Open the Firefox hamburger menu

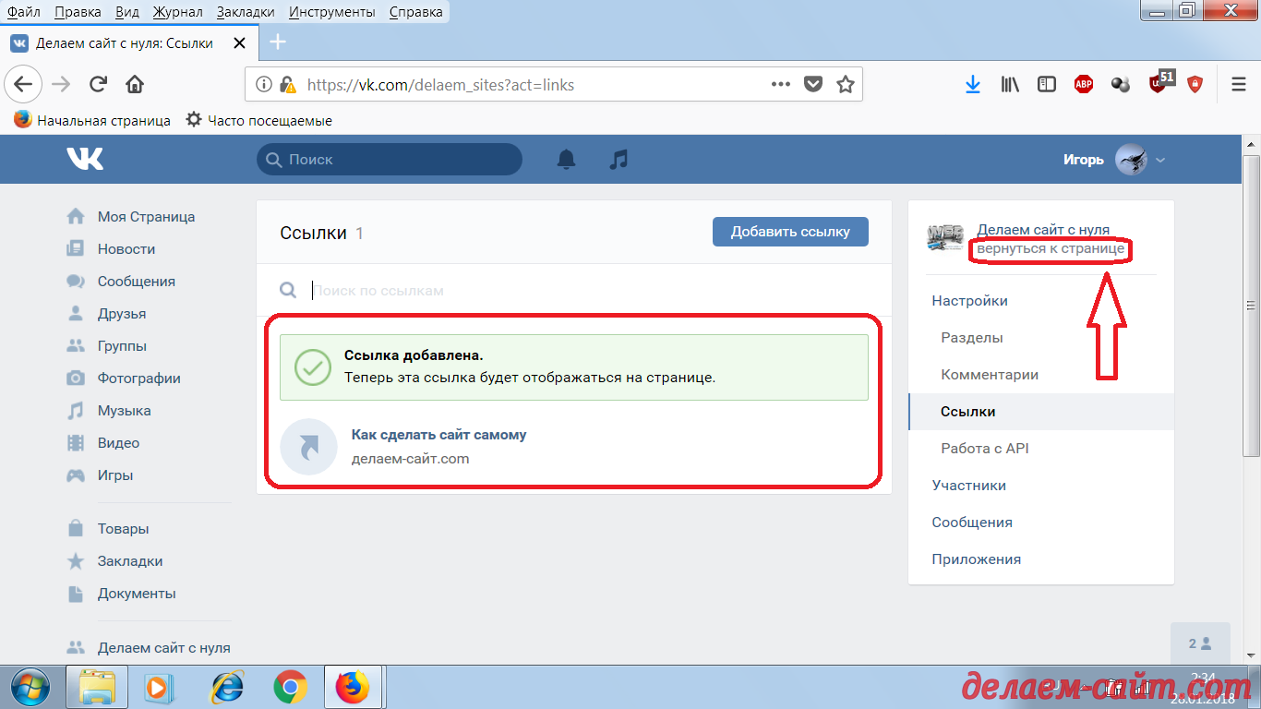(1239, 85)
